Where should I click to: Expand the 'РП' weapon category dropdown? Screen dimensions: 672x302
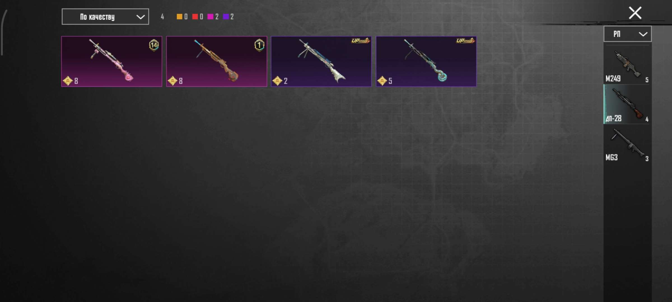click(x=627, y=34)
